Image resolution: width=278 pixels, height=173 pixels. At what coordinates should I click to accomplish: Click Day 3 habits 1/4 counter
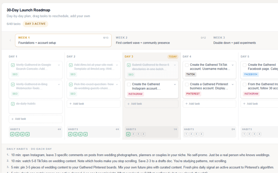(175, 129)
